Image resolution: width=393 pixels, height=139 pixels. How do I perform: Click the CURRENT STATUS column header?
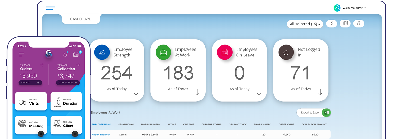[x=211, y=124]
